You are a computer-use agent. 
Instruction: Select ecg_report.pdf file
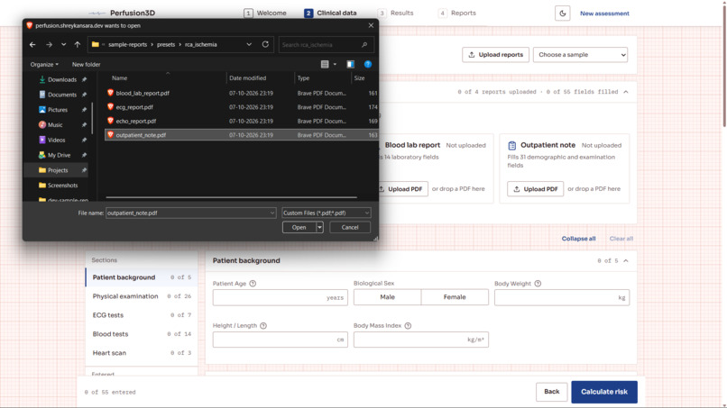tap(241, 107)
